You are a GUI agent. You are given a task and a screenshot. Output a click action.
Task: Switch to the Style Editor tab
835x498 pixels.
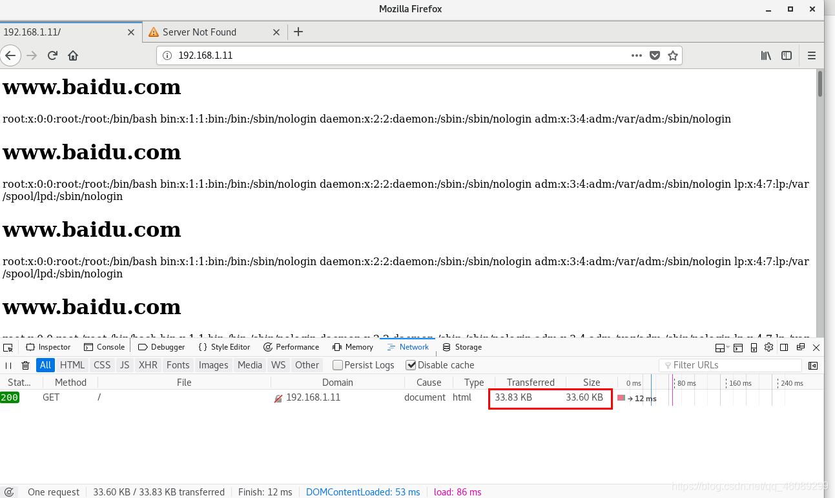pos(224,347)
